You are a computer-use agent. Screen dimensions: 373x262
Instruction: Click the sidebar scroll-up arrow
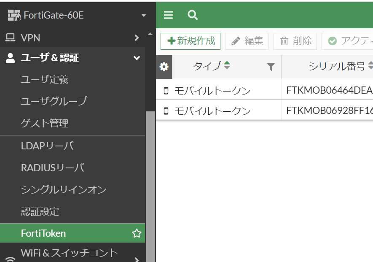(x=150, y=34)
